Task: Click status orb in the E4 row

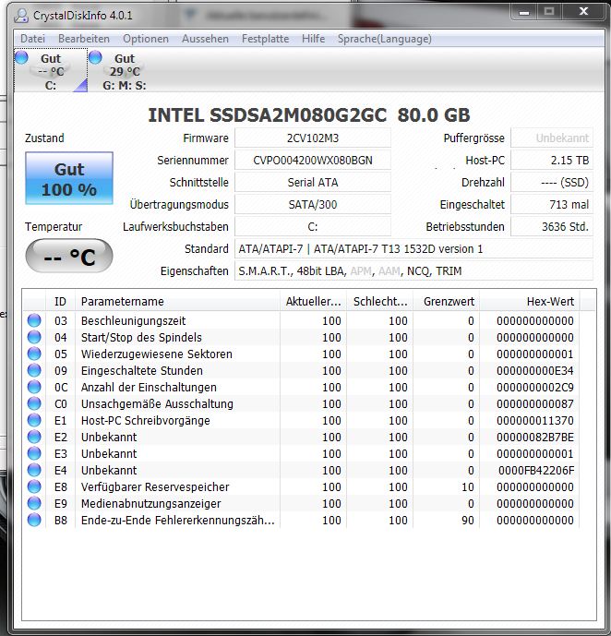Action: point(34,470)
